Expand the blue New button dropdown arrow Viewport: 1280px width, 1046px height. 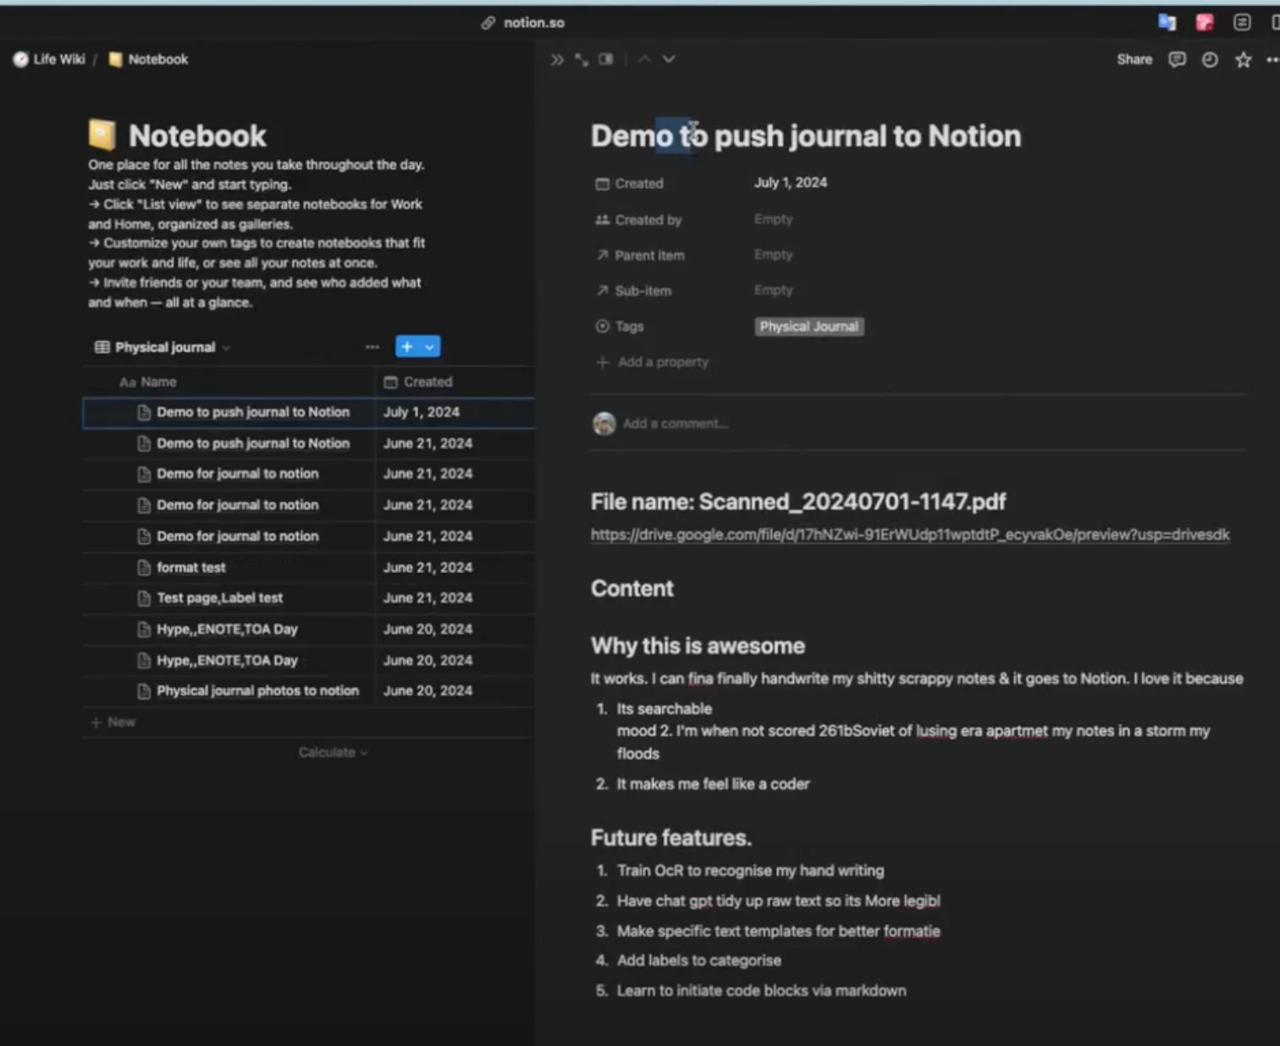click(430, 347)
